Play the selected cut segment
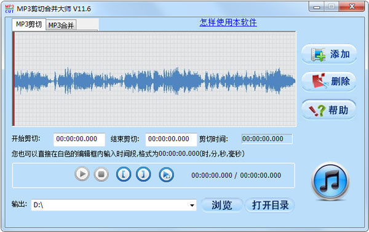 click(x=167, y=174)
